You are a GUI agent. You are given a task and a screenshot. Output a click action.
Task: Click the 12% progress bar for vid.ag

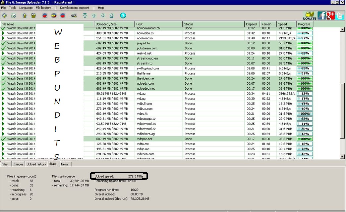click(x=305, y=94)
